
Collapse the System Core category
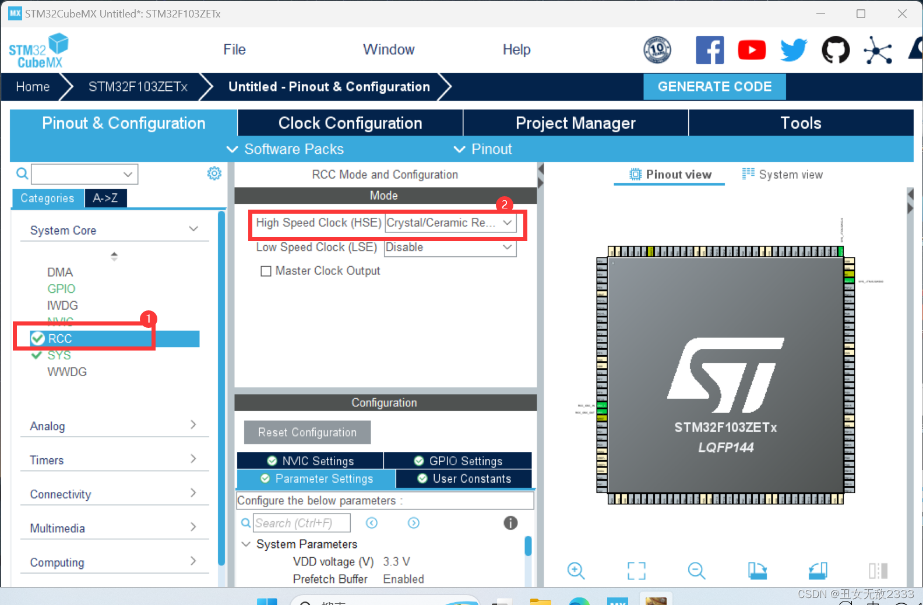coord(193,229)
